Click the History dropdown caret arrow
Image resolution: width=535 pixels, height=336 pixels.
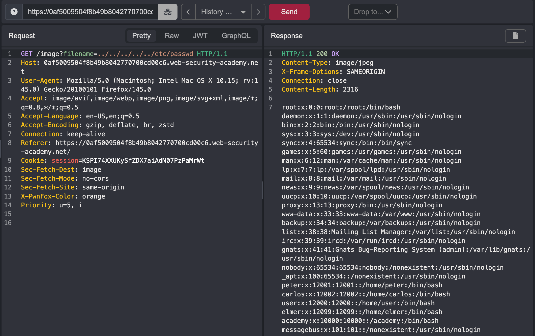(243, 12)
